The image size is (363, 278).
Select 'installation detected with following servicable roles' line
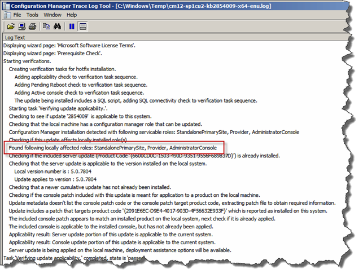[154, 132]
